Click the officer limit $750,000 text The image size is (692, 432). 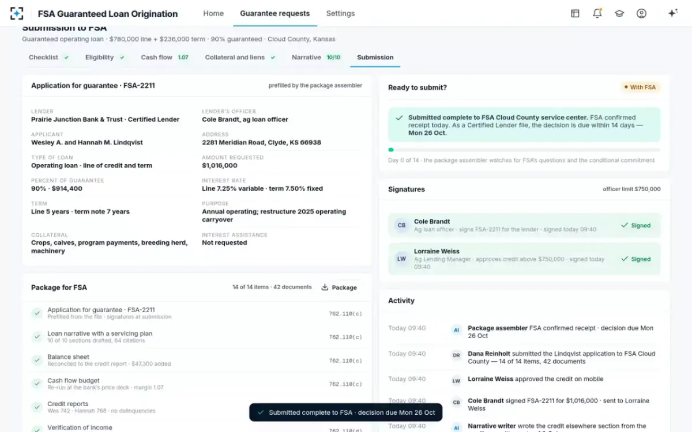[x=632, y=189]
